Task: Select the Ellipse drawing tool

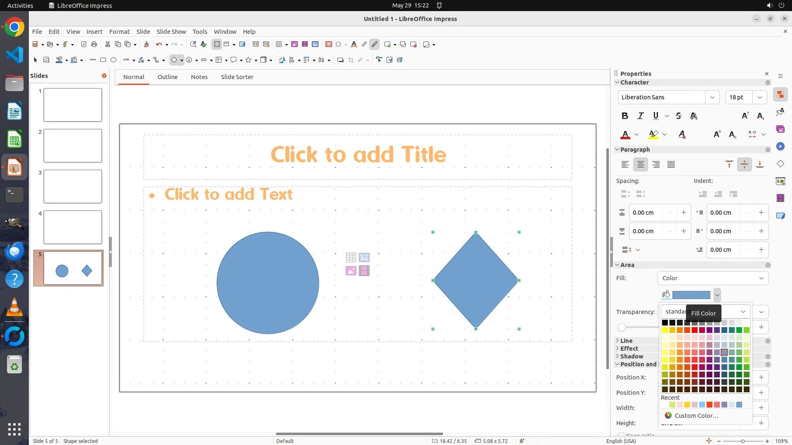Action: tap(113, 60)
